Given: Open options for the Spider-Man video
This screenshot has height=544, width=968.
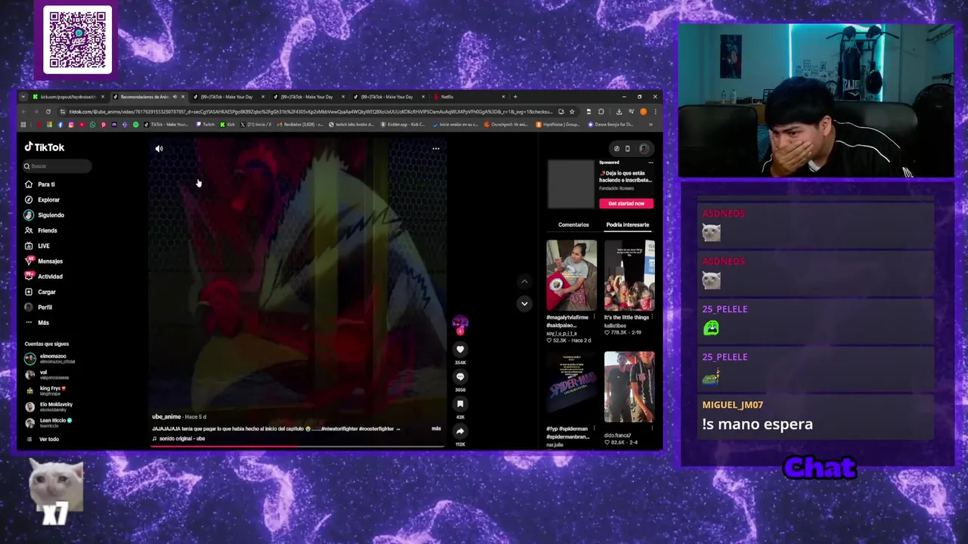Looking at the screenshot, I should 595,428.
